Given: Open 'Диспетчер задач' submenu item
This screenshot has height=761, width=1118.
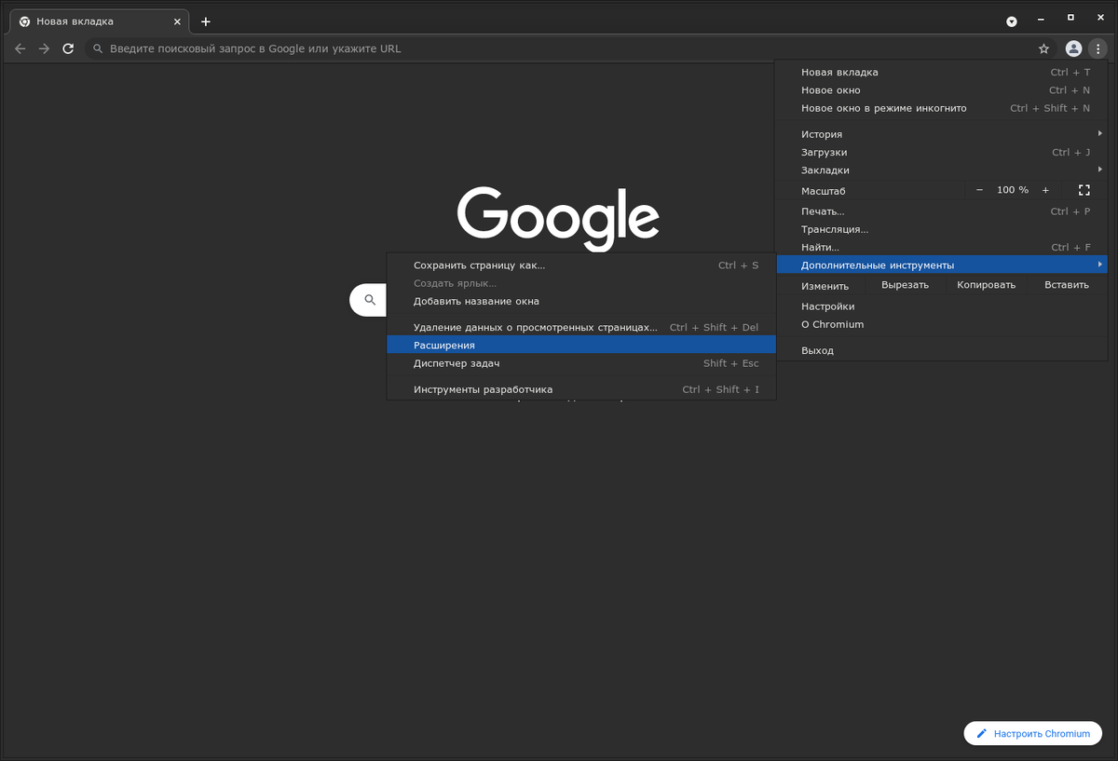Looking at the screenshot, I should pyautogui.click(x=581, y=363).
